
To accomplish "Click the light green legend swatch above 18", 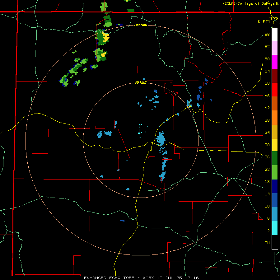I will tap(275, 172).
